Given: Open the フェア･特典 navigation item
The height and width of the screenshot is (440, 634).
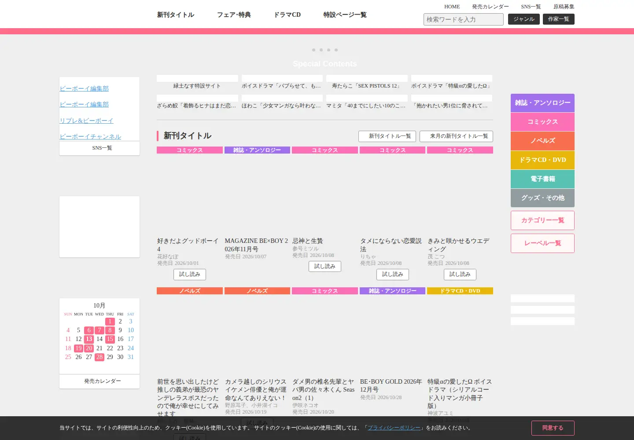Looking at the screenshot, I should [x=234, y=15].
